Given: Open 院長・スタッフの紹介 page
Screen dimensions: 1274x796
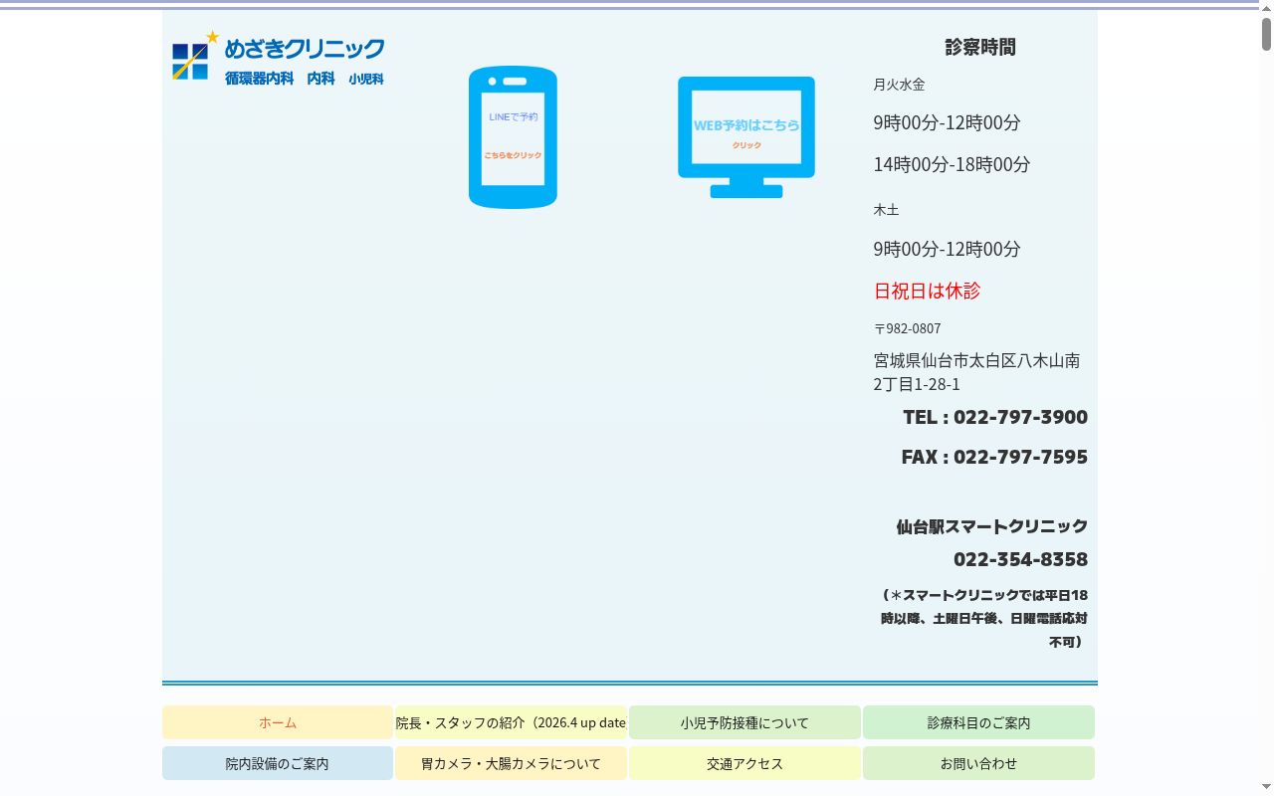Looking at the screenshot, I should tap(511, 722).
